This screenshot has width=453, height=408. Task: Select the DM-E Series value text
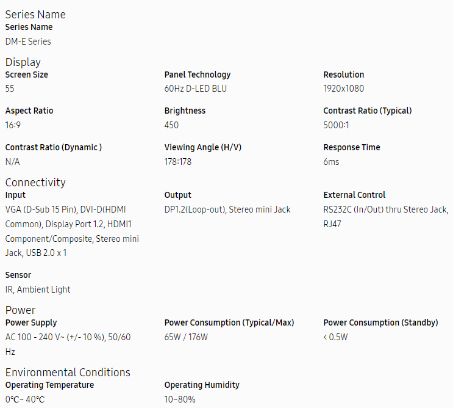click(28, 42)
